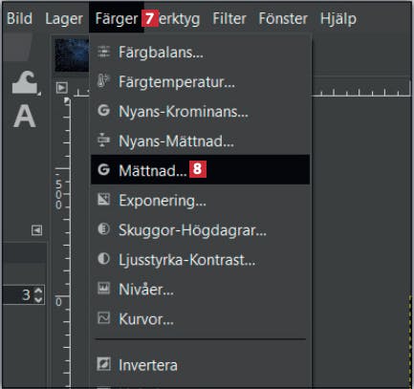Click the Färgbalans sliders icon
The image size is (414, 389).
click(x=103, y=52)
